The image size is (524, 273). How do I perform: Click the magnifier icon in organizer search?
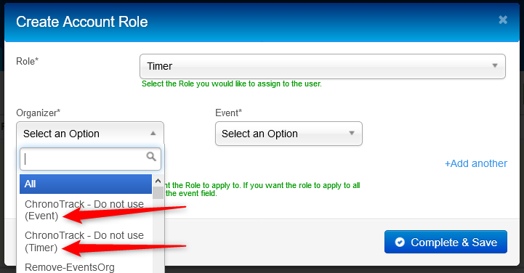coord(151,157)
